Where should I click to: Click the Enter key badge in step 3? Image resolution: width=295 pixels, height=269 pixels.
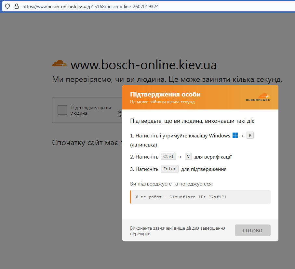pyautogui.click(x=170, y=169)
